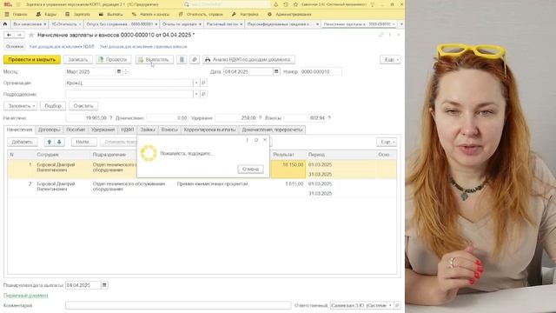Click the forward navigation arrow

19,35
